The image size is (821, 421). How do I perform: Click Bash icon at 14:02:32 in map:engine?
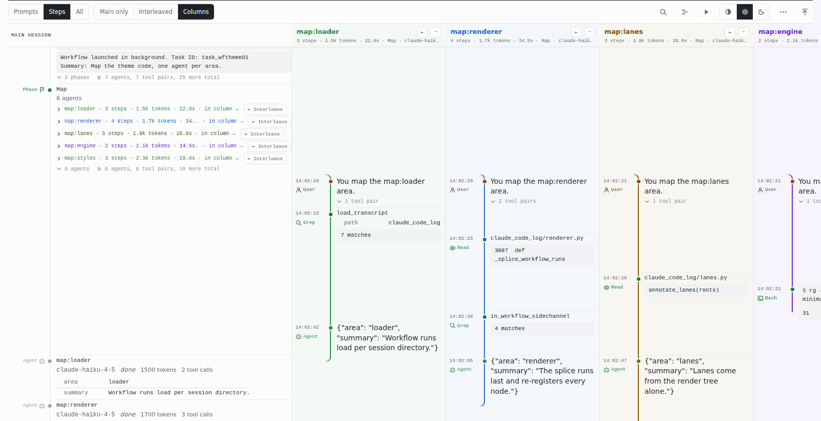[x=760, y=298]
